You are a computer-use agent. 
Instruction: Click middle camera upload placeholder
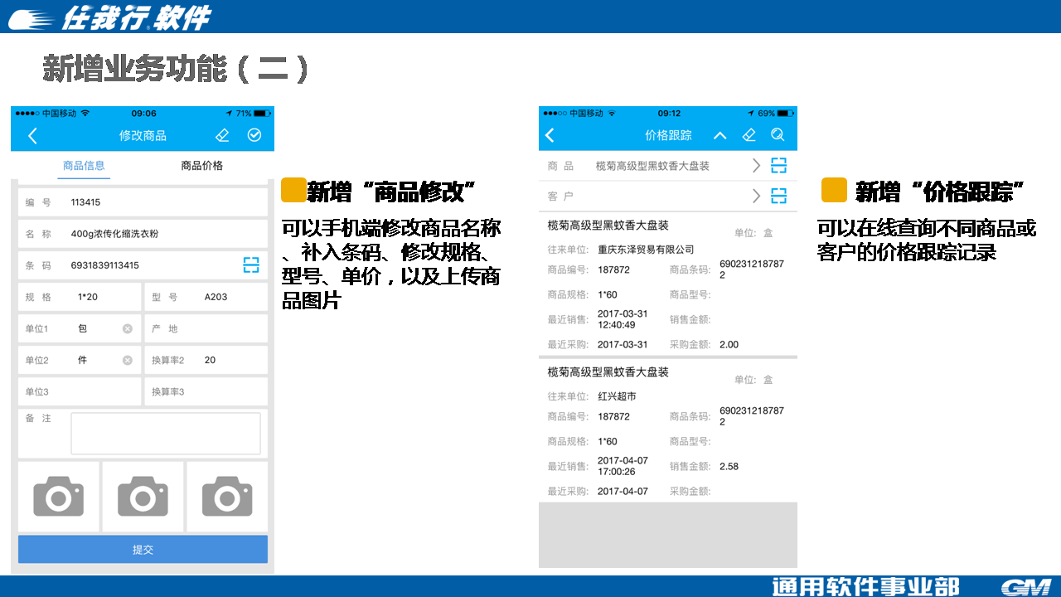tap(143, 497)
